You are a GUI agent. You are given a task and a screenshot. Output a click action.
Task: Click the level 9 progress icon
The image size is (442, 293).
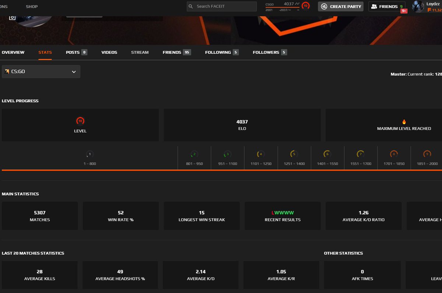point(427,154)
